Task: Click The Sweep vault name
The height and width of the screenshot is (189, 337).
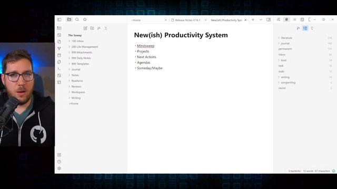Action: [75, 35]
